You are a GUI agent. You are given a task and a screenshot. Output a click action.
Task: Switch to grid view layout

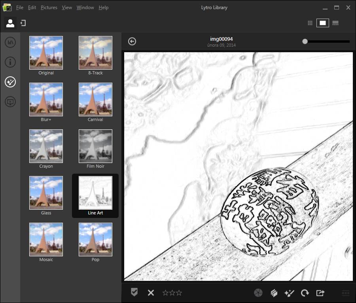(x=310, y=23)
